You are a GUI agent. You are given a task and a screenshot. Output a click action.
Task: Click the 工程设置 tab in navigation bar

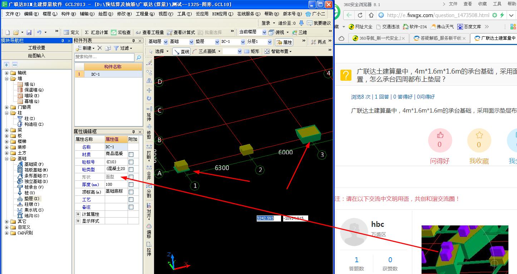(36, 48)
